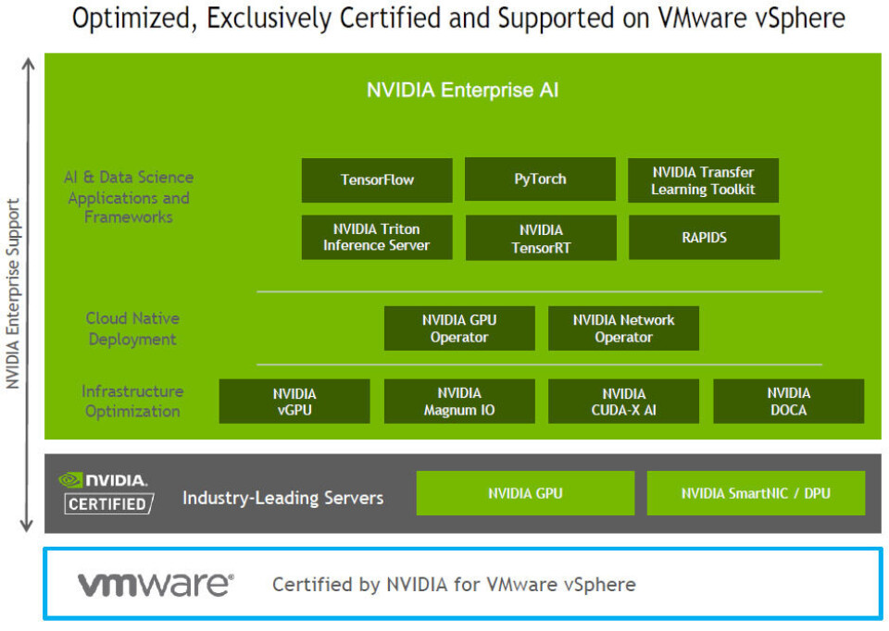The image size is (889, 631).
Task: Click the vertical NVIDIA Enterprise Support label
Action: pos(13,293)
